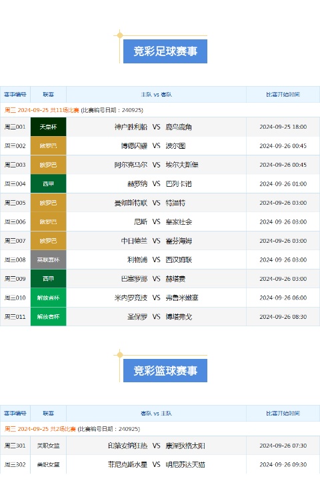The width and height of the screenshot is (320, 493).
Task: Select team 尼斯
Action: click(x=141, y=222)
